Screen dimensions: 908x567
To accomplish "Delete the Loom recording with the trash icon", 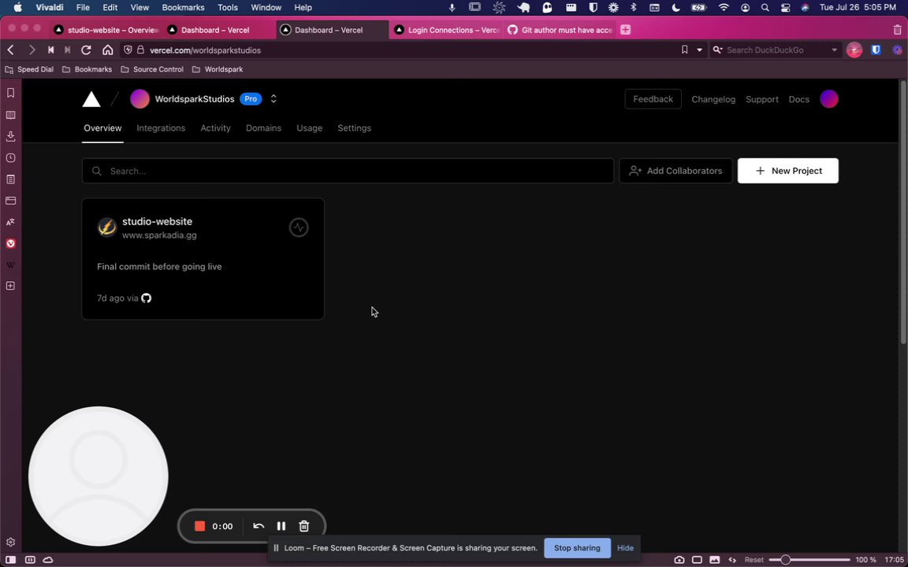I will click(x=303, y=526).
